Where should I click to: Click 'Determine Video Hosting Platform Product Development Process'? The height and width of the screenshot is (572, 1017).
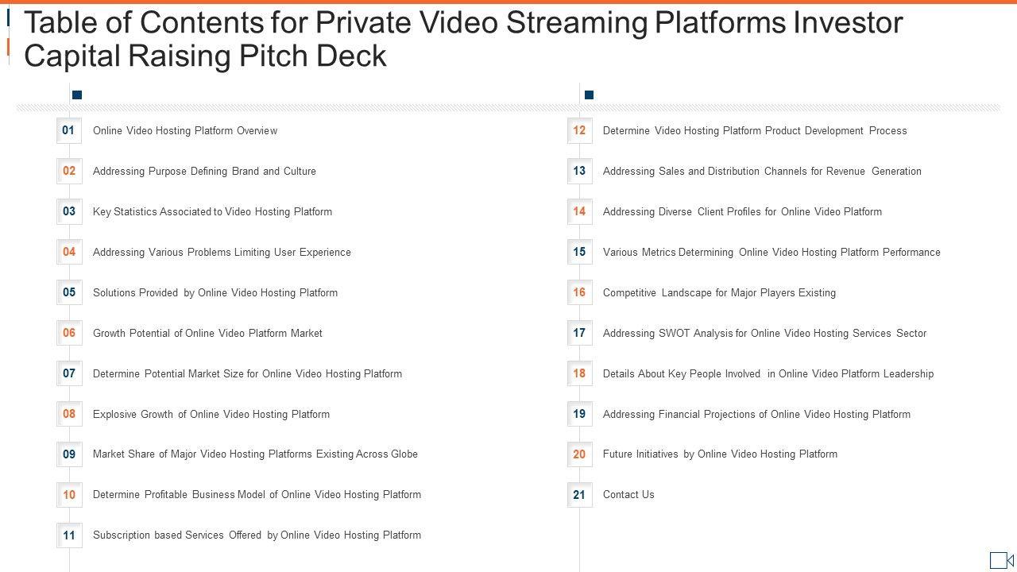tap(755, 130)
